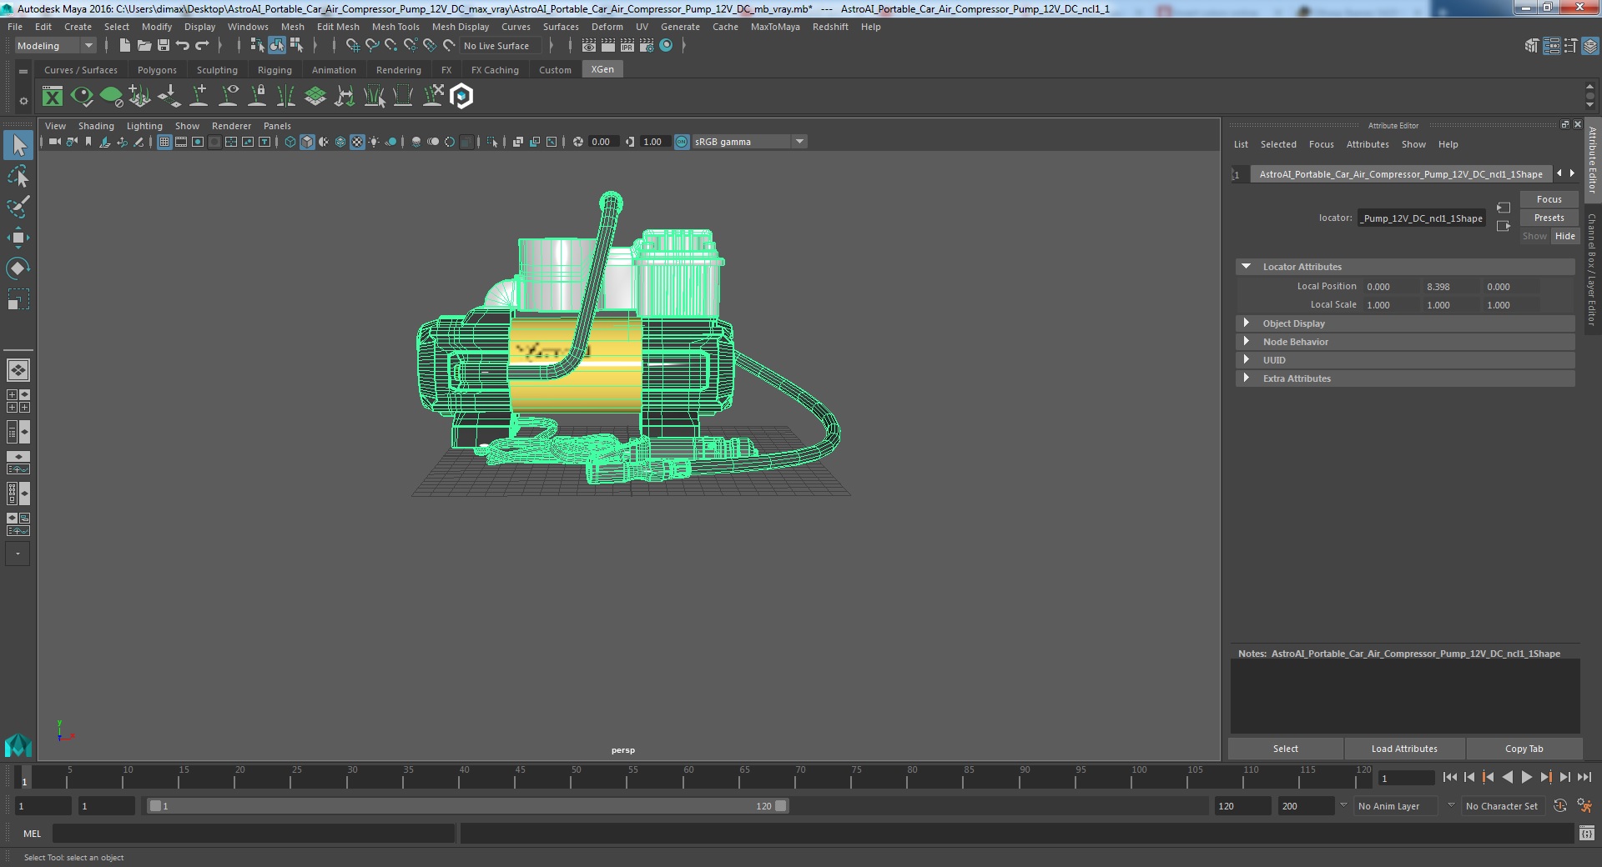Toggle color management ON button
The height and width of the screenshot is (867, 1602).
(682, 142)
